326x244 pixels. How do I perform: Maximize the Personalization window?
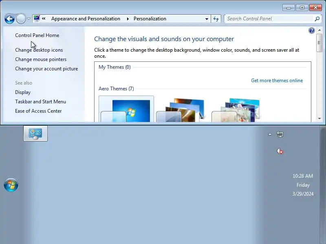tap(302, 8)
